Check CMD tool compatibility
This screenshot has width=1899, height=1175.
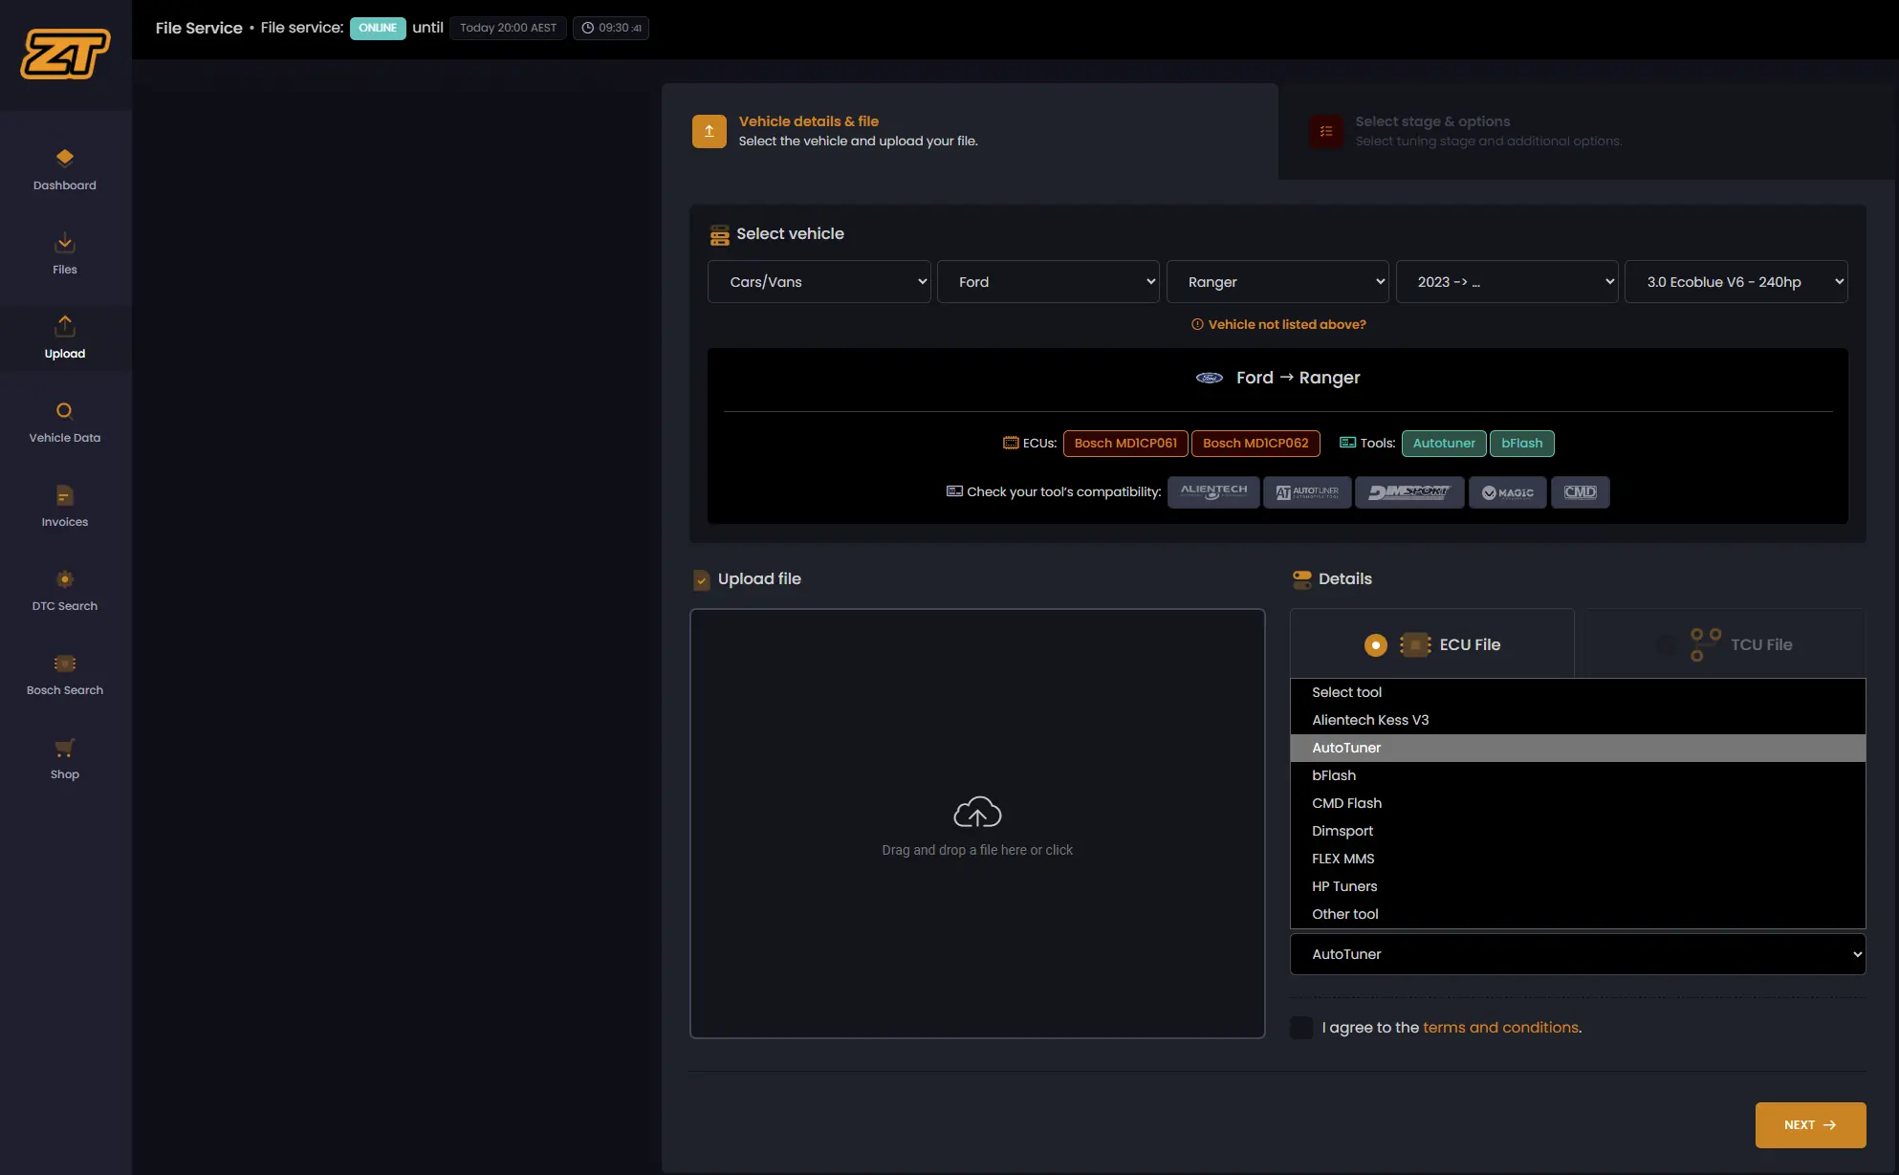pyautogui.click(x=1581, y=491)
